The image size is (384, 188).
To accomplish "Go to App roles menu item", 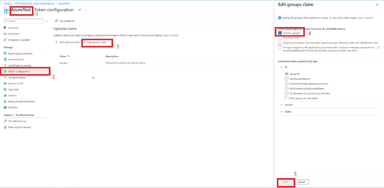I will (x=13, y=89).
